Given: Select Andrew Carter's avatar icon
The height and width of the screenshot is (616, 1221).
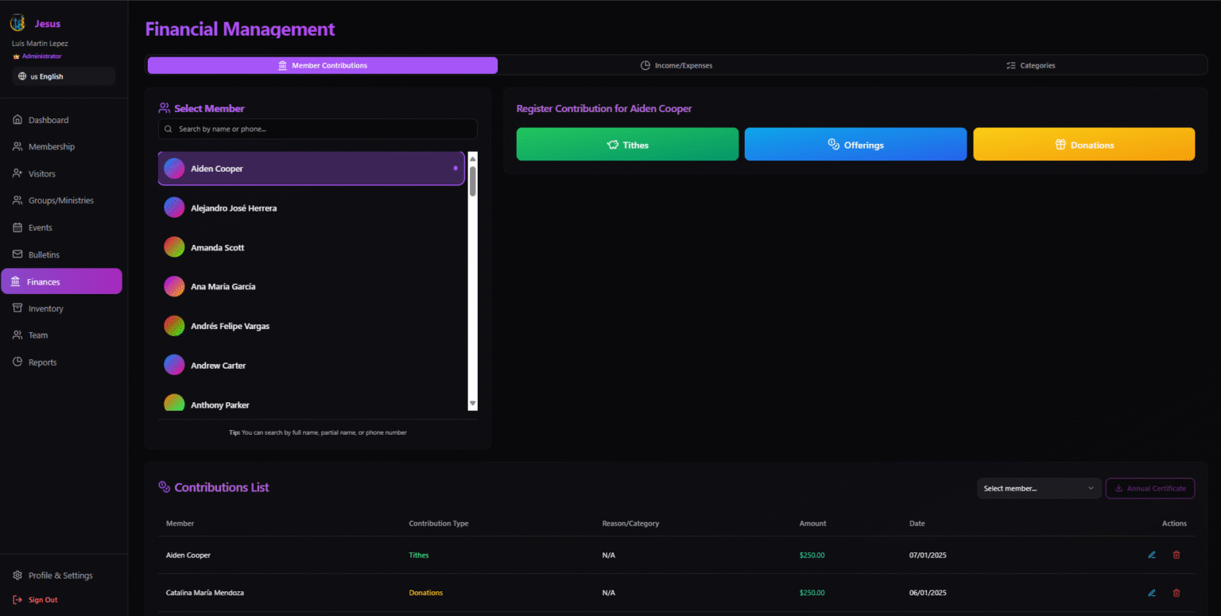Looking at the screenshot, I should click(174, 366).
